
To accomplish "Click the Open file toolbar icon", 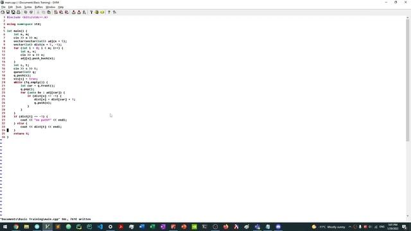I will pyautogui.click(x=3, y=12).
